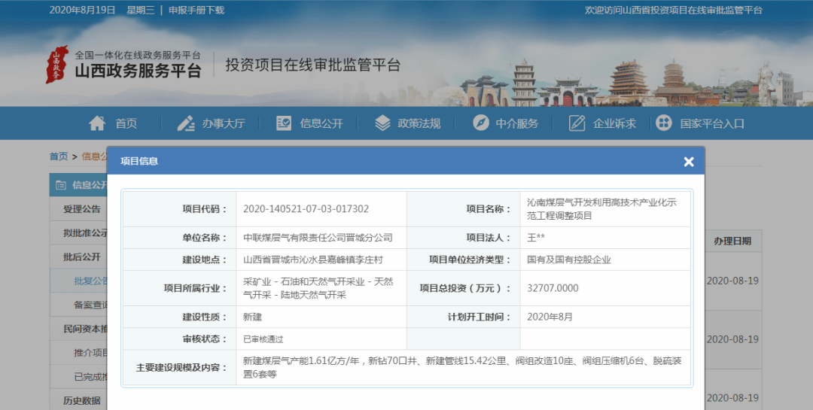Image resolution: width=813 pixels, height=410 pixels.
Task: Select 备案查询 sub-item in left sidebar
Action: [91, 305]
